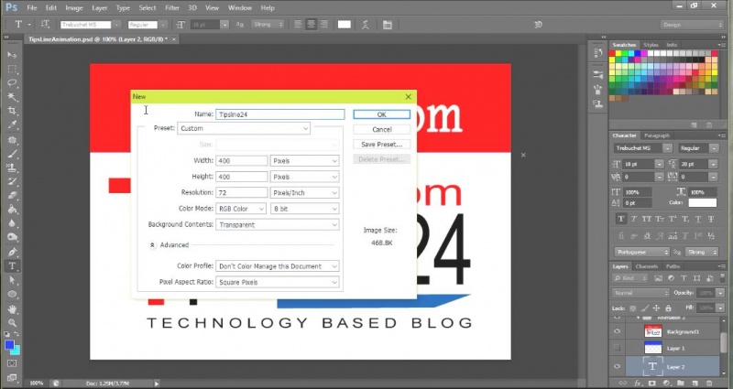Select the Clone Stamp tool
The height and width of the screenshot is (389, 733).
pos(12,167)
